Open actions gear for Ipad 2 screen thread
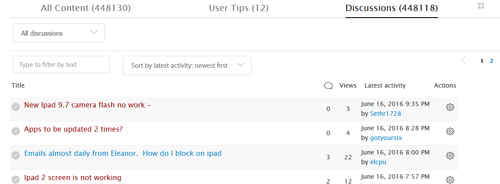Image resolution: width=500 pixels, height=184 pixels. pos(450,179)
